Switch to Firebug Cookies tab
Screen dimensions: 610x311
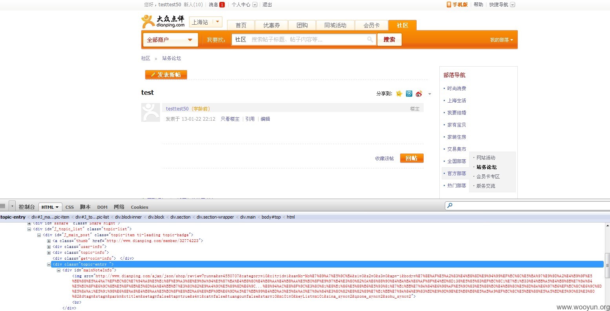point(140,207)
